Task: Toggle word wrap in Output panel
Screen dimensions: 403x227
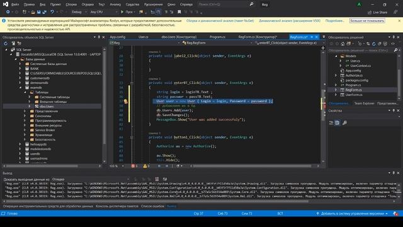Action: 165,179
